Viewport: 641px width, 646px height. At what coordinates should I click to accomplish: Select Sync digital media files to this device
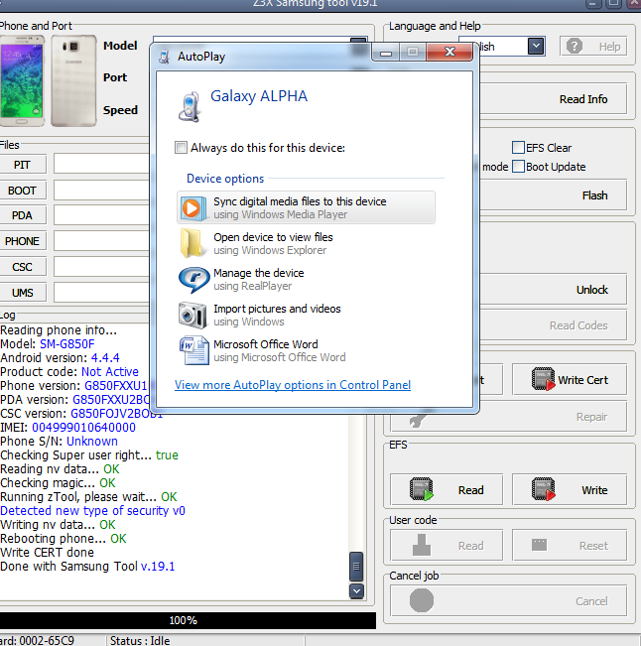point(306,207)
